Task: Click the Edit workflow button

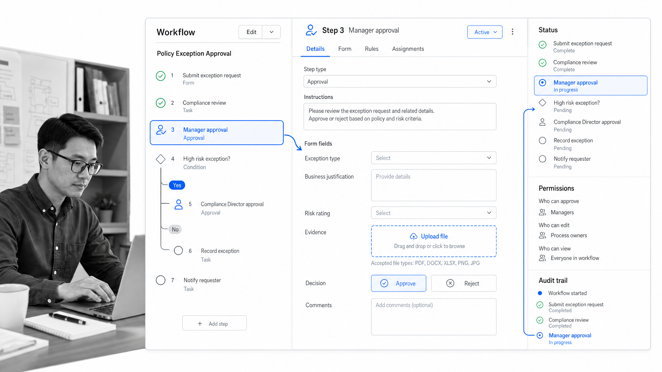Action: pos(251,32)
